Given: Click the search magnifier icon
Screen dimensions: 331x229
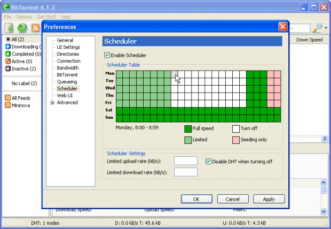Looking at the screenshot, I should [317, 28].
